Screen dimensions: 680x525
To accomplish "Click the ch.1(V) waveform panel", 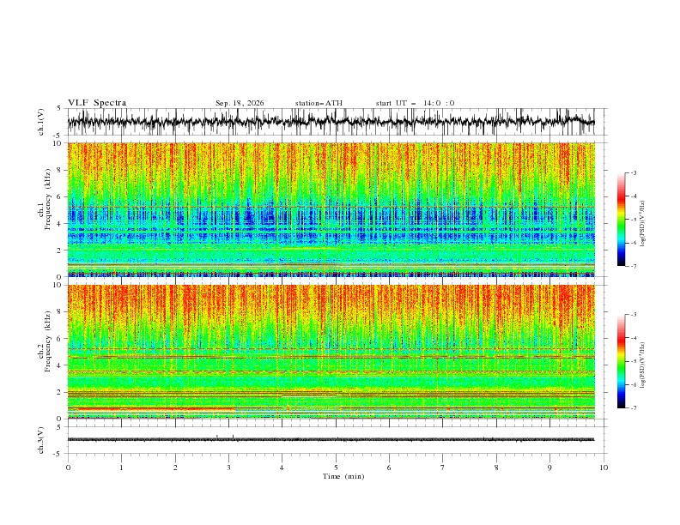I will pos(331,122).
